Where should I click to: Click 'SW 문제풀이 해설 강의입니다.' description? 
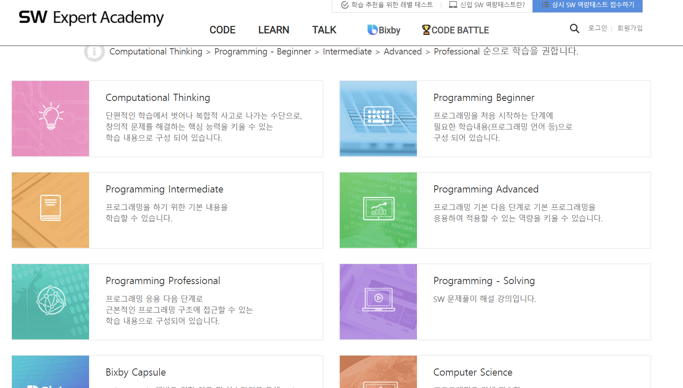(x=485, y=299)
